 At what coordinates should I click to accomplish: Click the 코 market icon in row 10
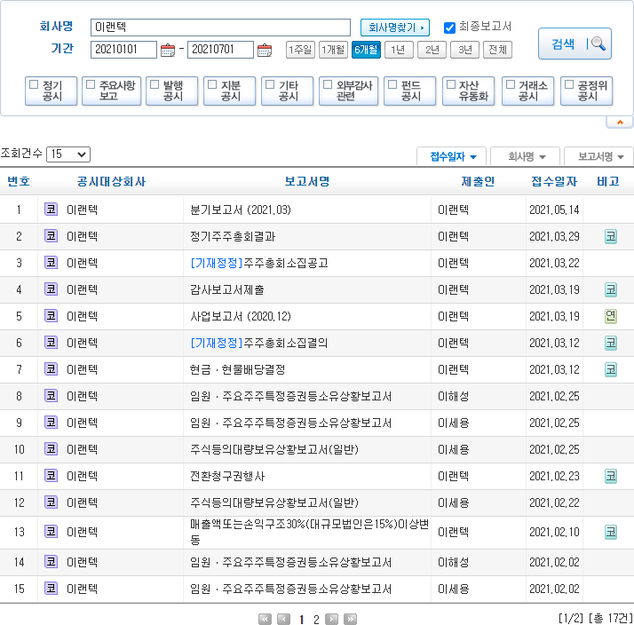click(x=51, y=448)
